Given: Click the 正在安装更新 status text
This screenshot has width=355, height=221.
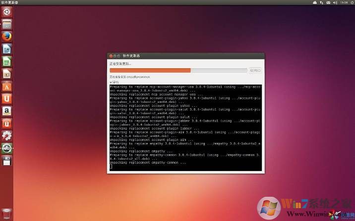Looking at the screenshot, I should tap(120, 64).
